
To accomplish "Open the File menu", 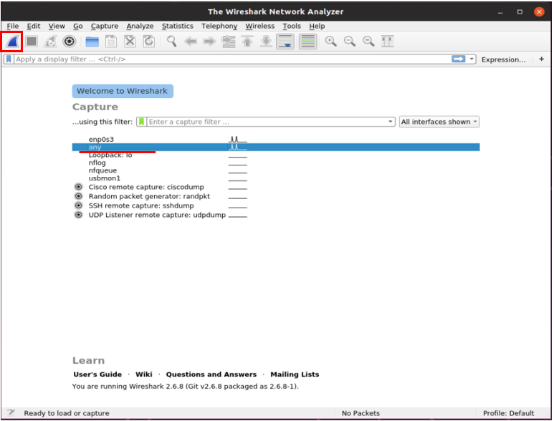I will [x=13, y=26].
